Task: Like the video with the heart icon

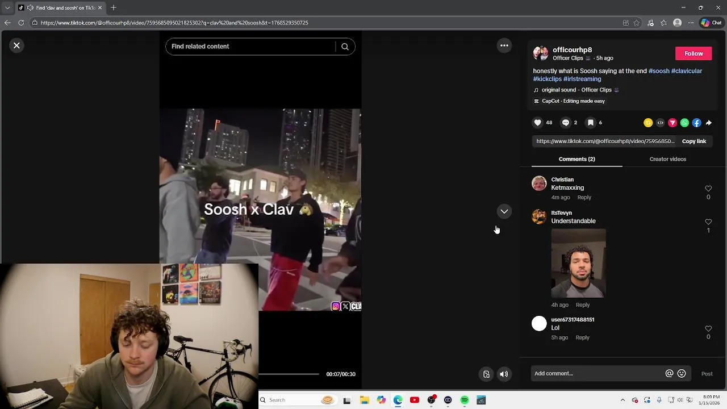Action: pos(538,123)
